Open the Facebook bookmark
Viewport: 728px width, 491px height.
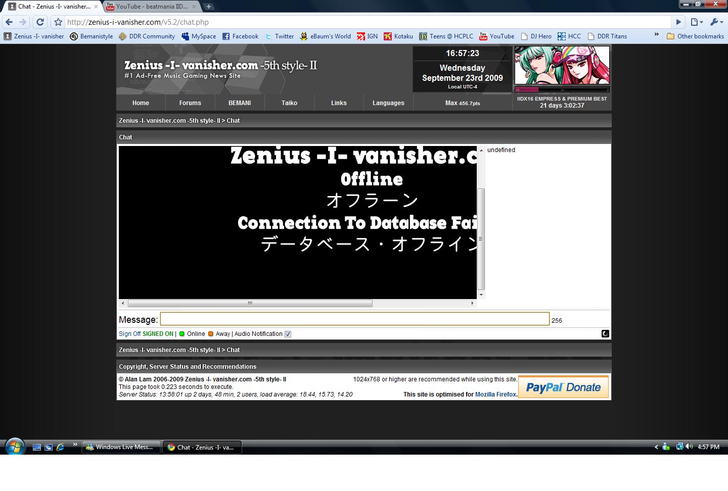[x=241, y=36]
